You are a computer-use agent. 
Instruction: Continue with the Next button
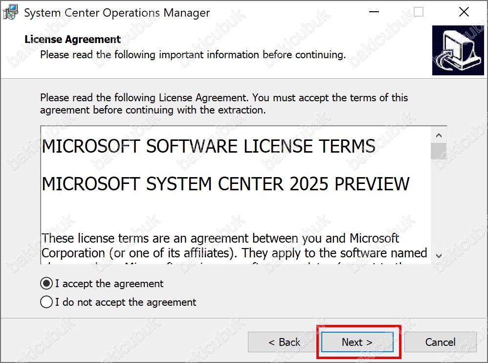click(357, 342)
